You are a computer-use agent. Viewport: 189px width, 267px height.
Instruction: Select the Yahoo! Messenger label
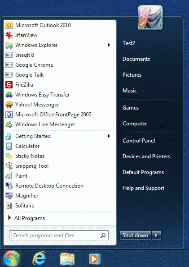37,105
